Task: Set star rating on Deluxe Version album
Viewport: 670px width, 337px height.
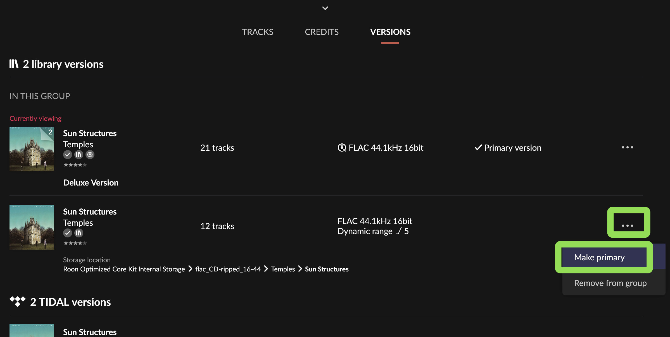Action: (x=75, y=165)
